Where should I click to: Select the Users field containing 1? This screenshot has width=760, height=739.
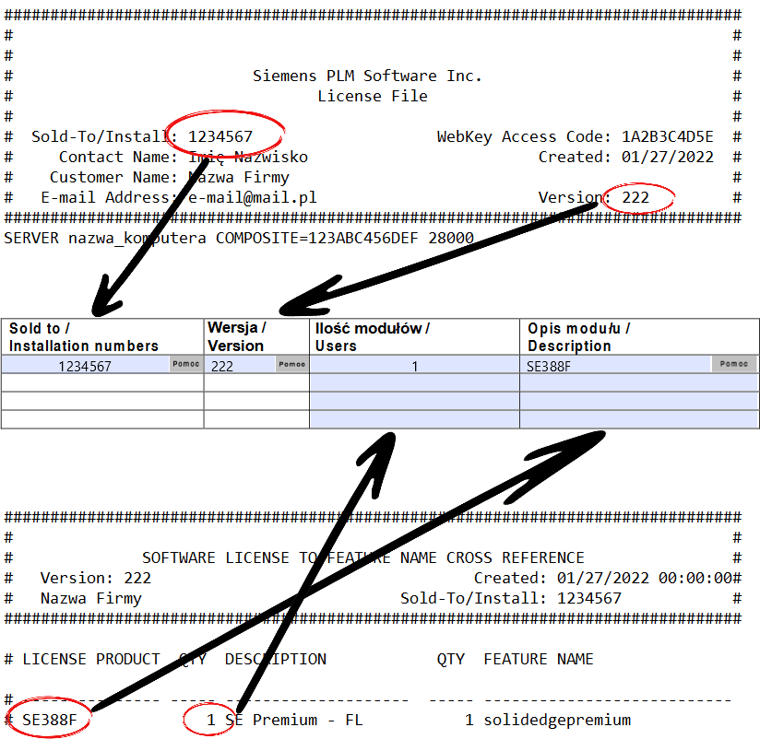[414, 365]
